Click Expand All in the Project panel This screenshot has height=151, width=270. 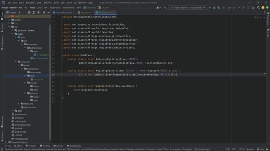point(34,13)
